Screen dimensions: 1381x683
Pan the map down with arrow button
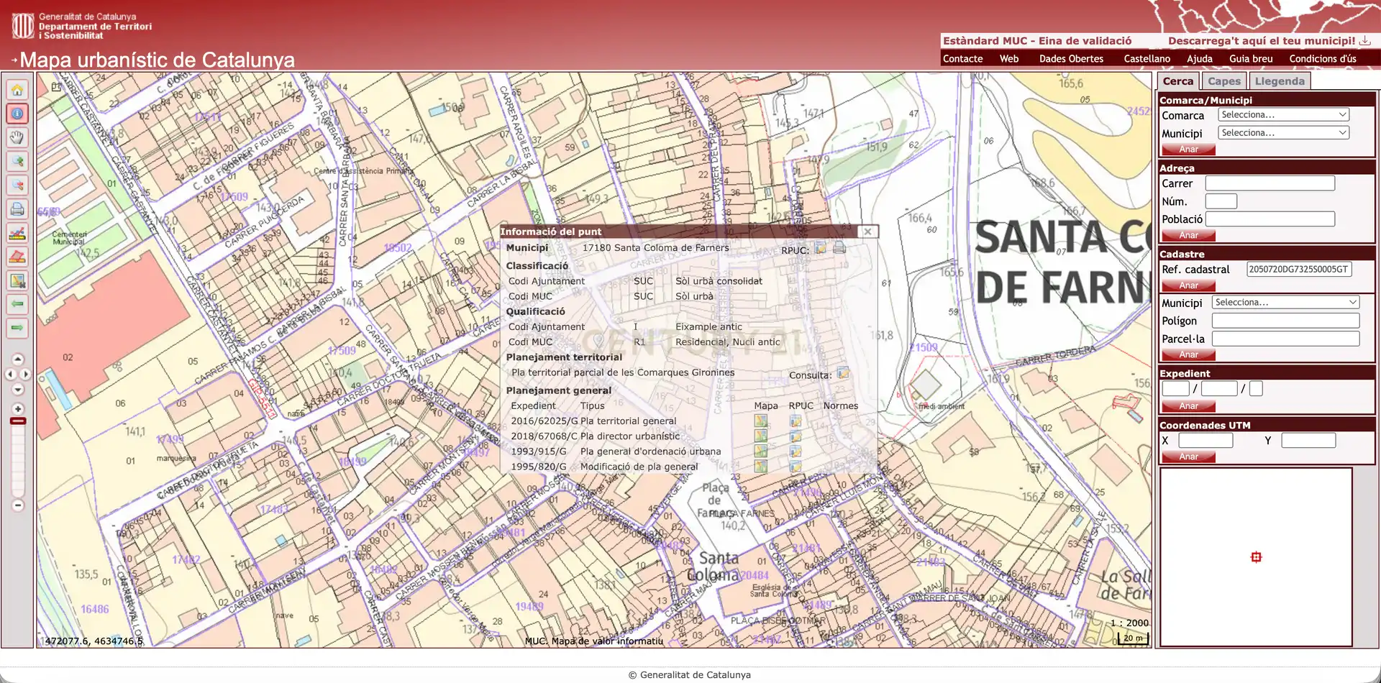click(x=18, y=390)
